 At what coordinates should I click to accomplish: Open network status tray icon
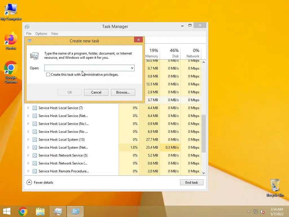click(255, 212)
